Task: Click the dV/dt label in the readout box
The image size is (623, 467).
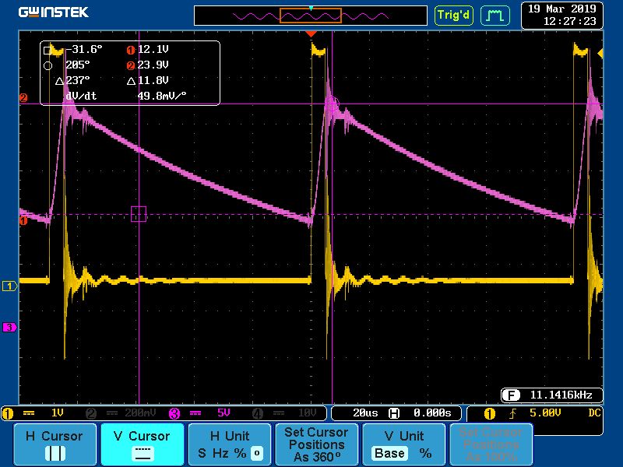Action: tap(81, 96)
